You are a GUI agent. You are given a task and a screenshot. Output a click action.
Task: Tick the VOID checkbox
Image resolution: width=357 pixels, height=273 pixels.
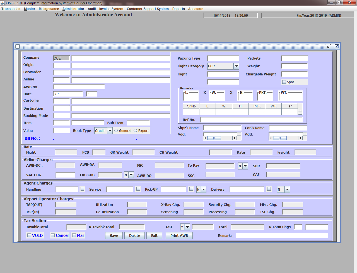pyautogui.click(x=29, y=235)
